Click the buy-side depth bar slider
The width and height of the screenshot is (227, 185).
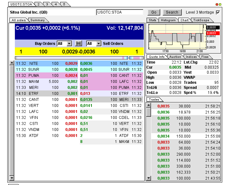click(x=72, y=58)
